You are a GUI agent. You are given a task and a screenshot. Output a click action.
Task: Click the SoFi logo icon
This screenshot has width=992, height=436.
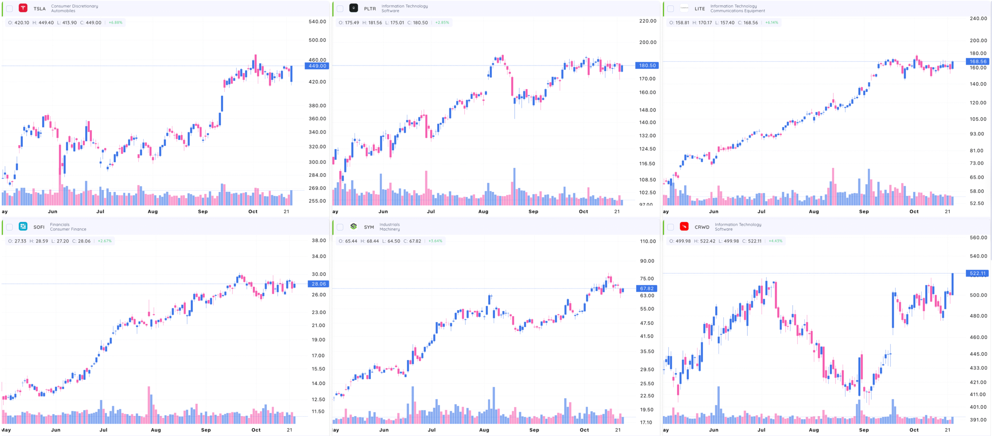click(x=23, y=227)
